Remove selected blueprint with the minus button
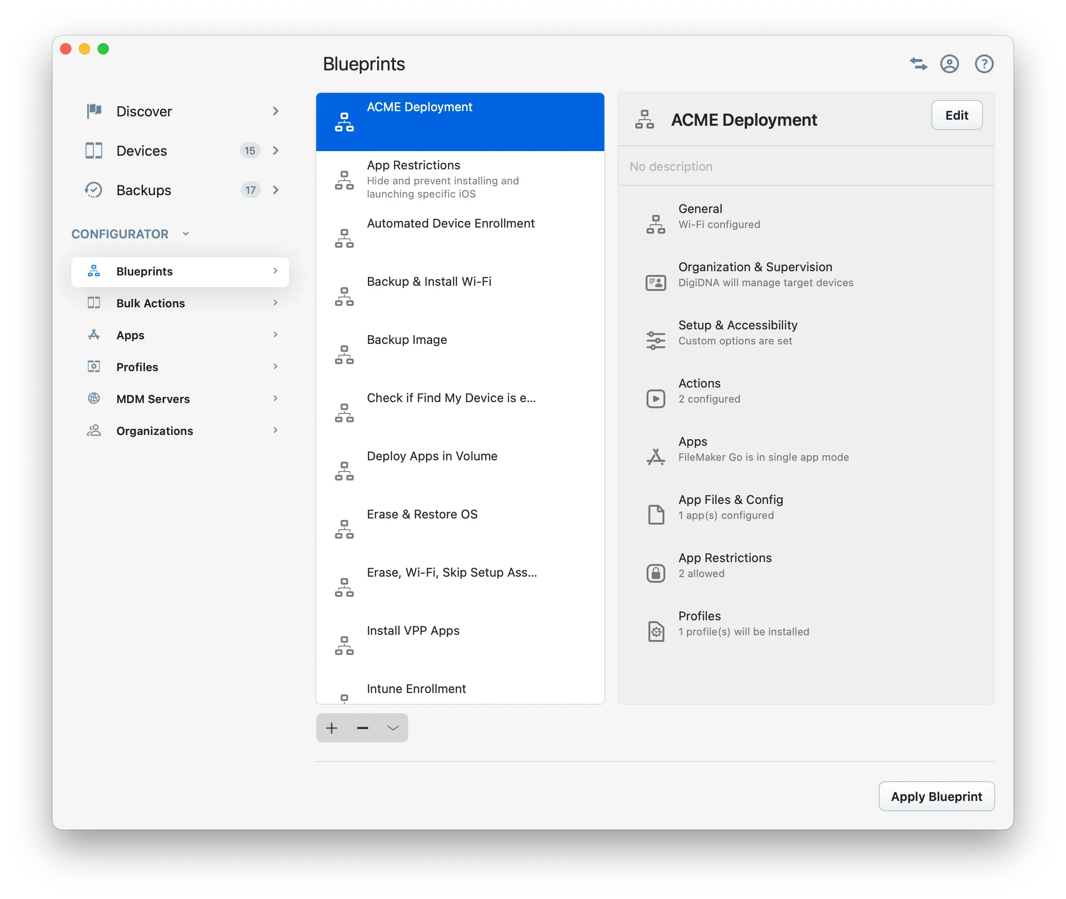 pyautogui.click(x=362, y=728)
